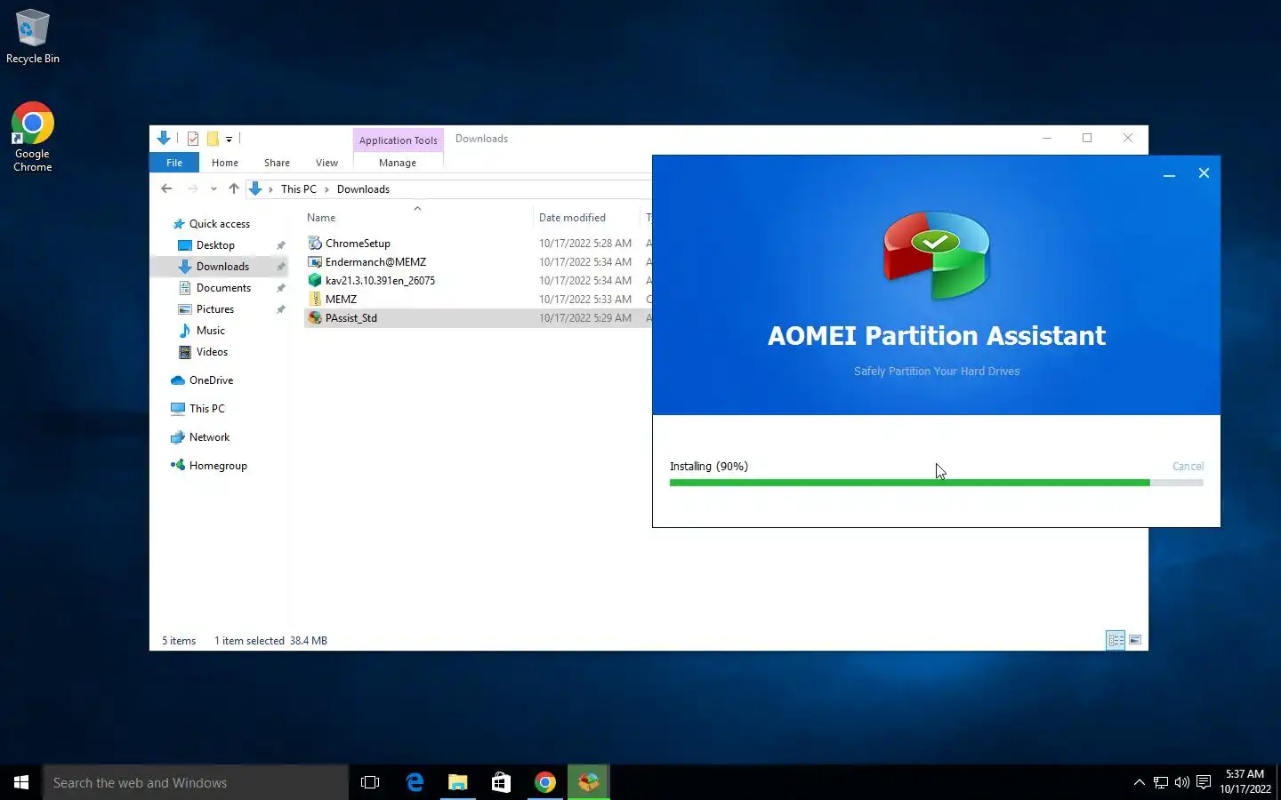This screenshot has width=1281, height=800.
Task: Select the Endermanch@MEMZ file icon
Action: [x=314, y=261]
